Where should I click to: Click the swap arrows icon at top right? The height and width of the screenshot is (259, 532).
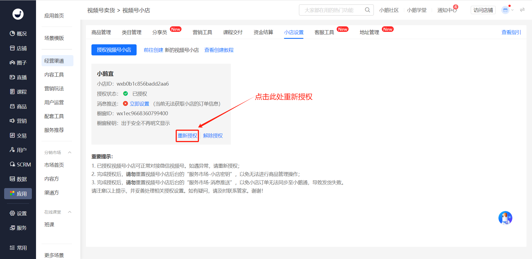[522, 10]
